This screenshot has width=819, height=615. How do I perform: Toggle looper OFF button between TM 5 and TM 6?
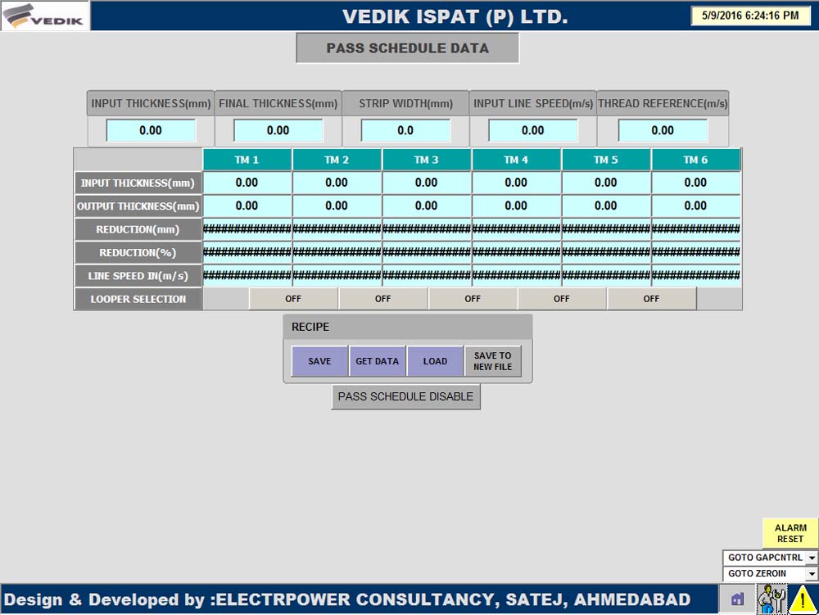click(651, 299)
